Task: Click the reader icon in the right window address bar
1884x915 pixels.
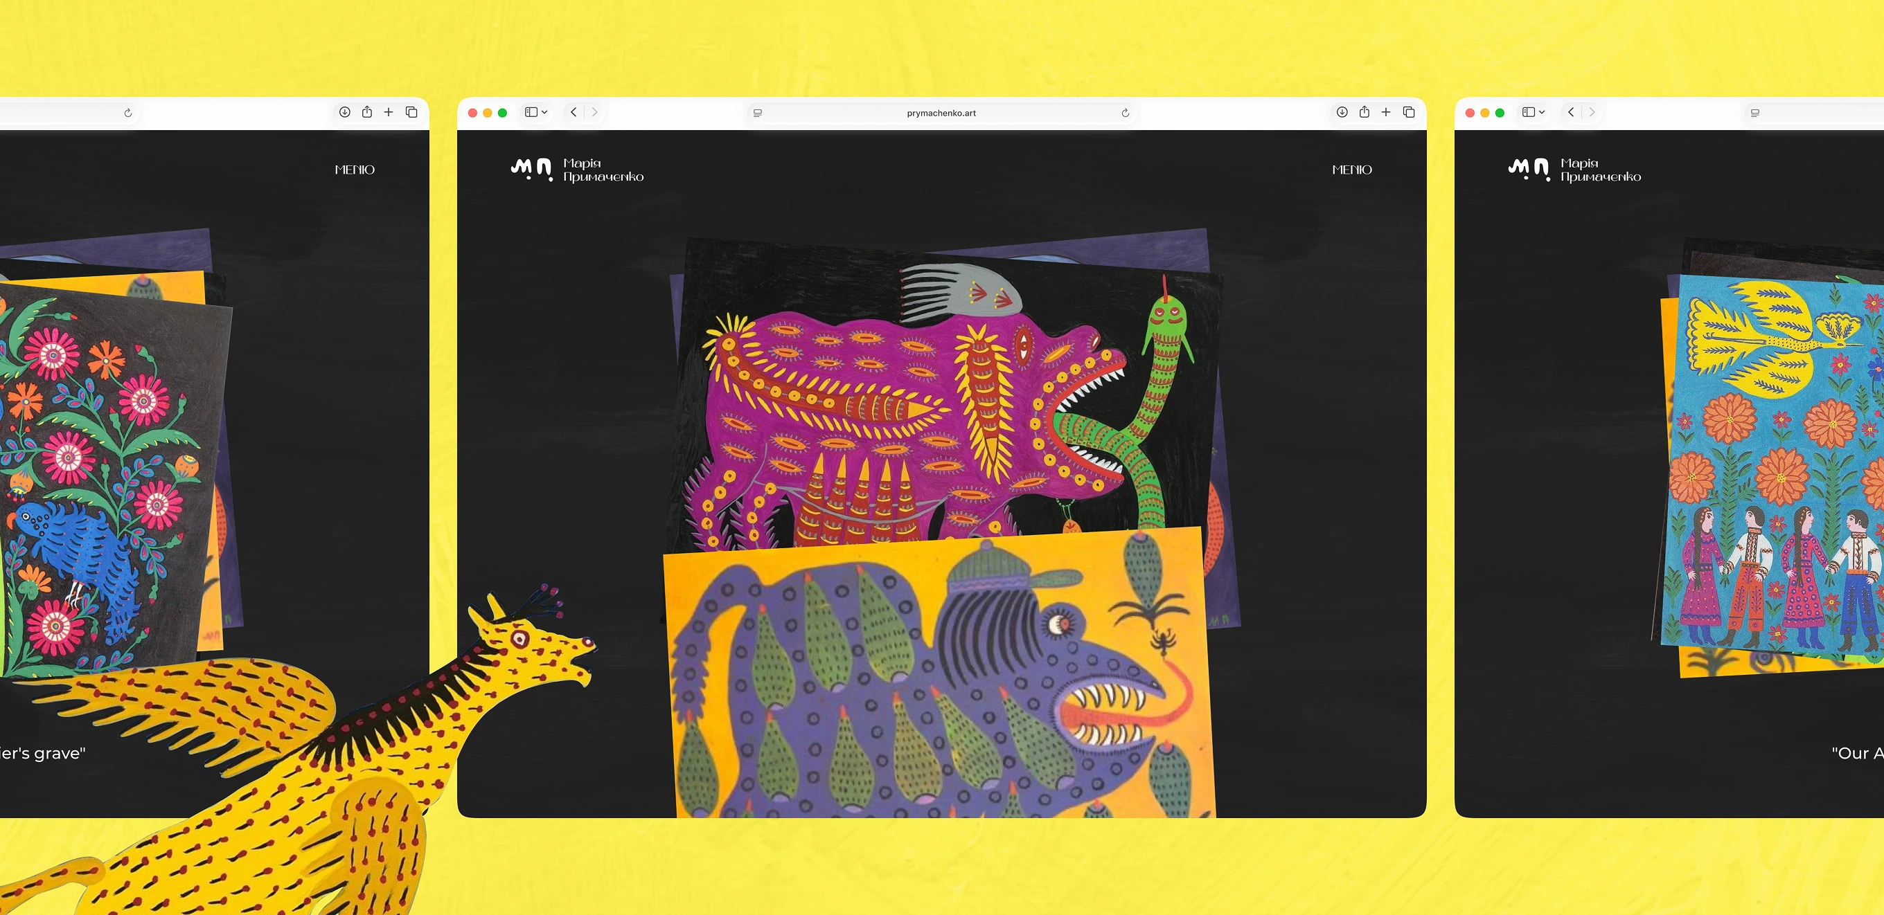Action: click(x=1755, y=113)
